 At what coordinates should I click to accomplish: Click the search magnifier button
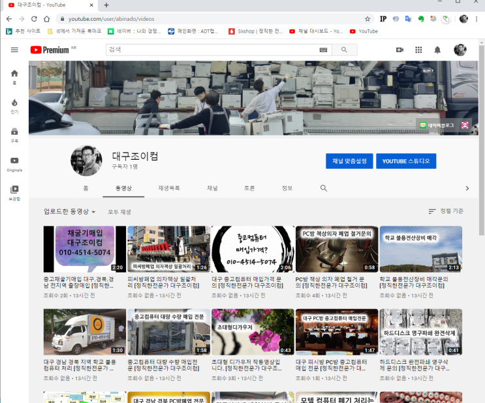click(x=344, y=50)
